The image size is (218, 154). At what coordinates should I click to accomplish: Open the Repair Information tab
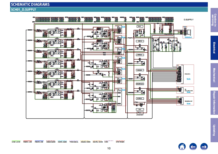point(214,102)
